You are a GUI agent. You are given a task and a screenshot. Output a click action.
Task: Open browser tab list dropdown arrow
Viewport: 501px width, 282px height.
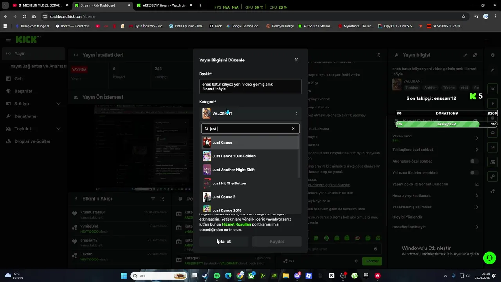tap(5, 5)
